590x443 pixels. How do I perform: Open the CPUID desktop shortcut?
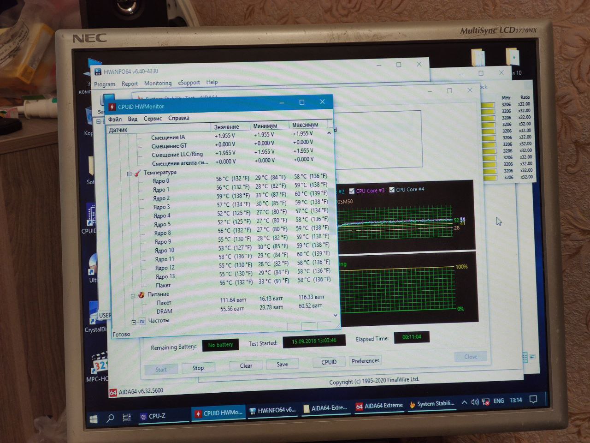click(x=89, y=219)
